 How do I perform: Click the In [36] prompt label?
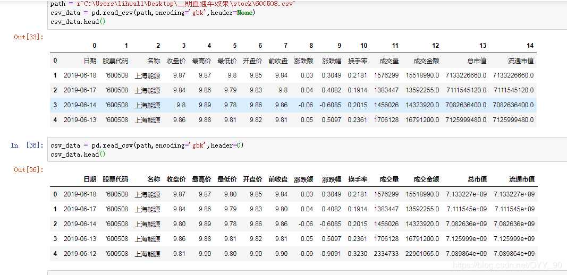27,145
